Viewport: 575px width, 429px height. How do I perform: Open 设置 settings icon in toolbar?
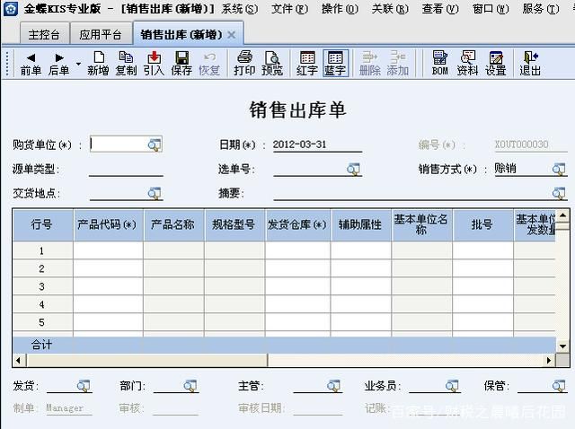pos(495,64)
